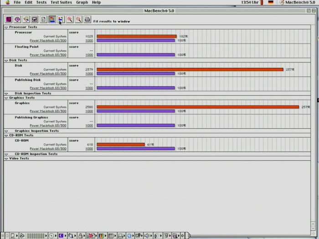The width and height of the screenshot is (319, 239).
Task: Click the document page toolbar icon
Action: pyautogui.click(x=43, y=20)
